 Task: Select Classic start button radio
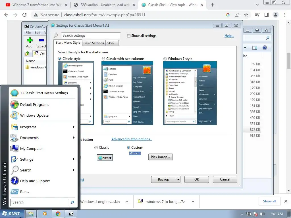click(x=96, y=148)
